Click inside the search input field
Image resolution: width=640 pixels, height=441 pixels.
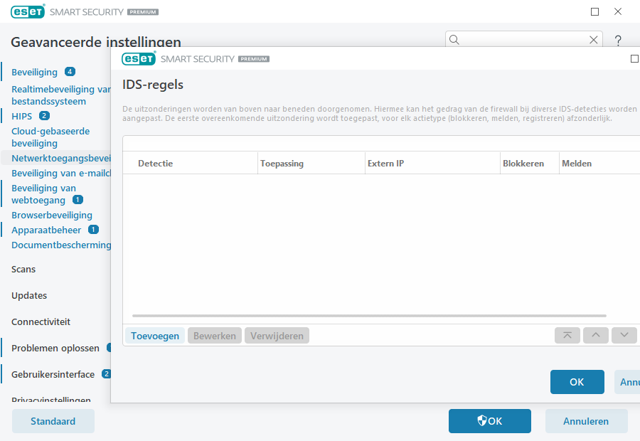click(519, 40)
